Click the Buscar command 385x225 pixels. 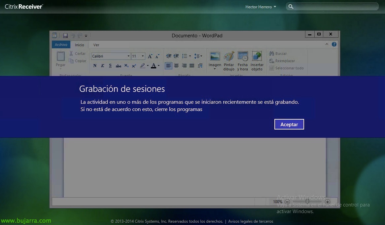pos(278,53)
